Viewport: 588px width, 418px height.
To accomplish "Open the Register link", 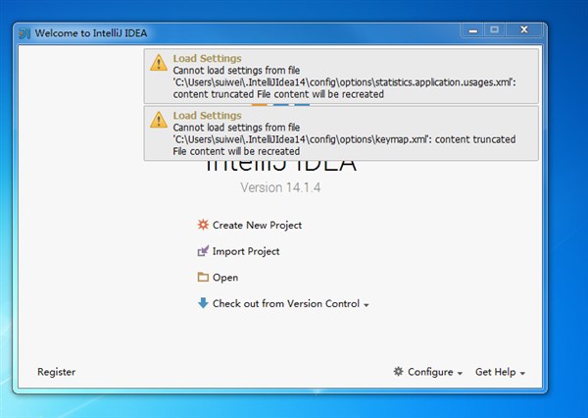I will (56, 372).
